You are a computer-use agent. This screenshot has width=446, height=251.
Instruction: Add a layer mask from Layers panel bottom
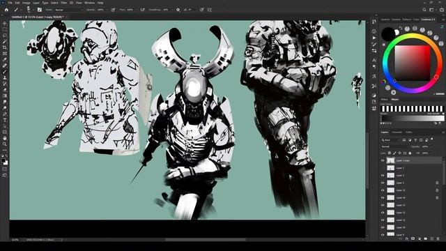pyautogui.click(x=413, y=238)
